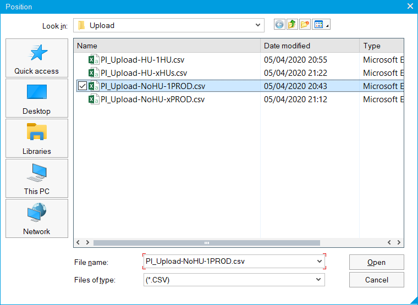Select file PI_Upload-NoHU-xPROD.csv

coord(153,99)
